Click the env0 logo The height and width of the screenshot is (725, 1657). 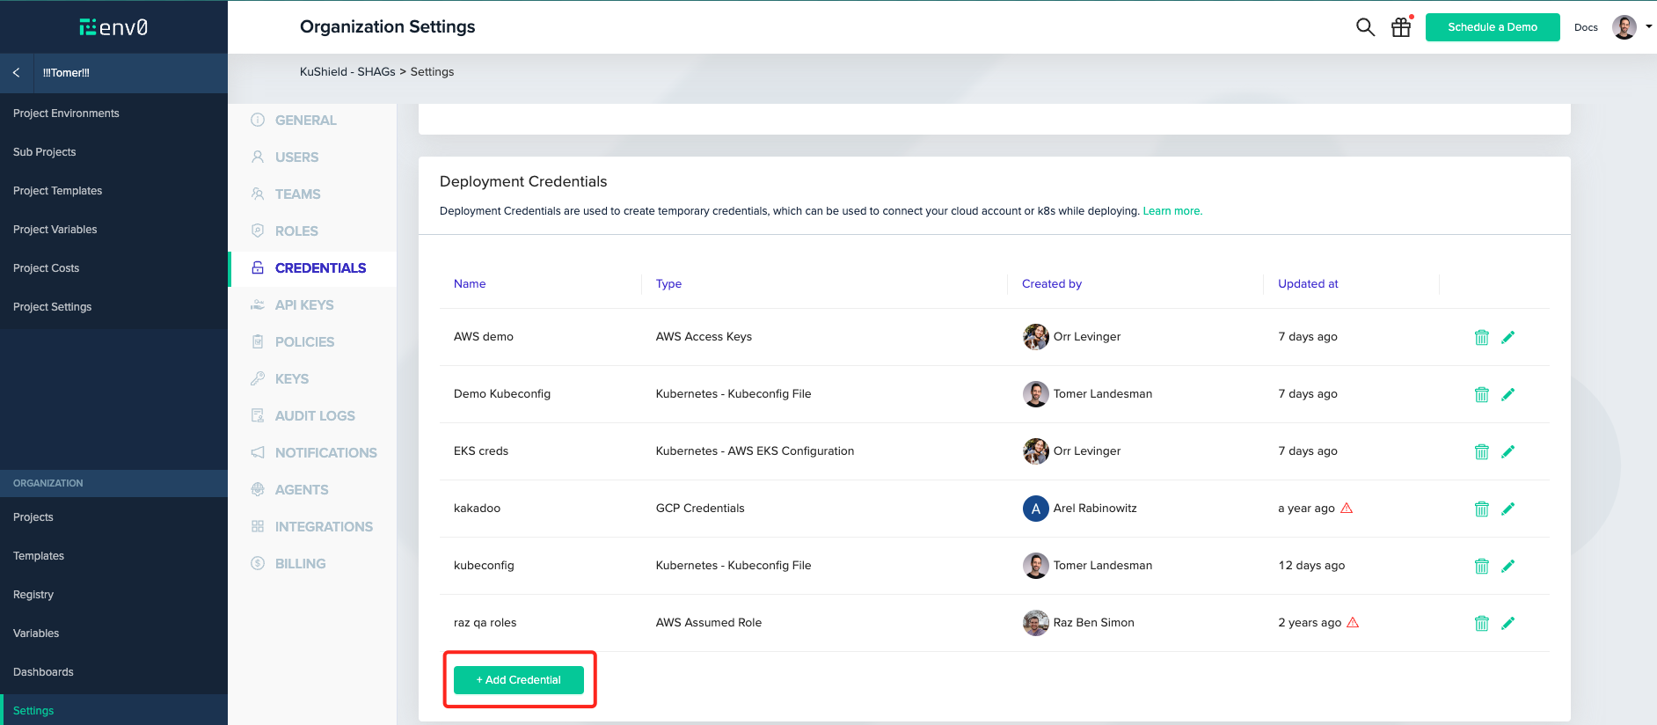click(x=113, y=27)
